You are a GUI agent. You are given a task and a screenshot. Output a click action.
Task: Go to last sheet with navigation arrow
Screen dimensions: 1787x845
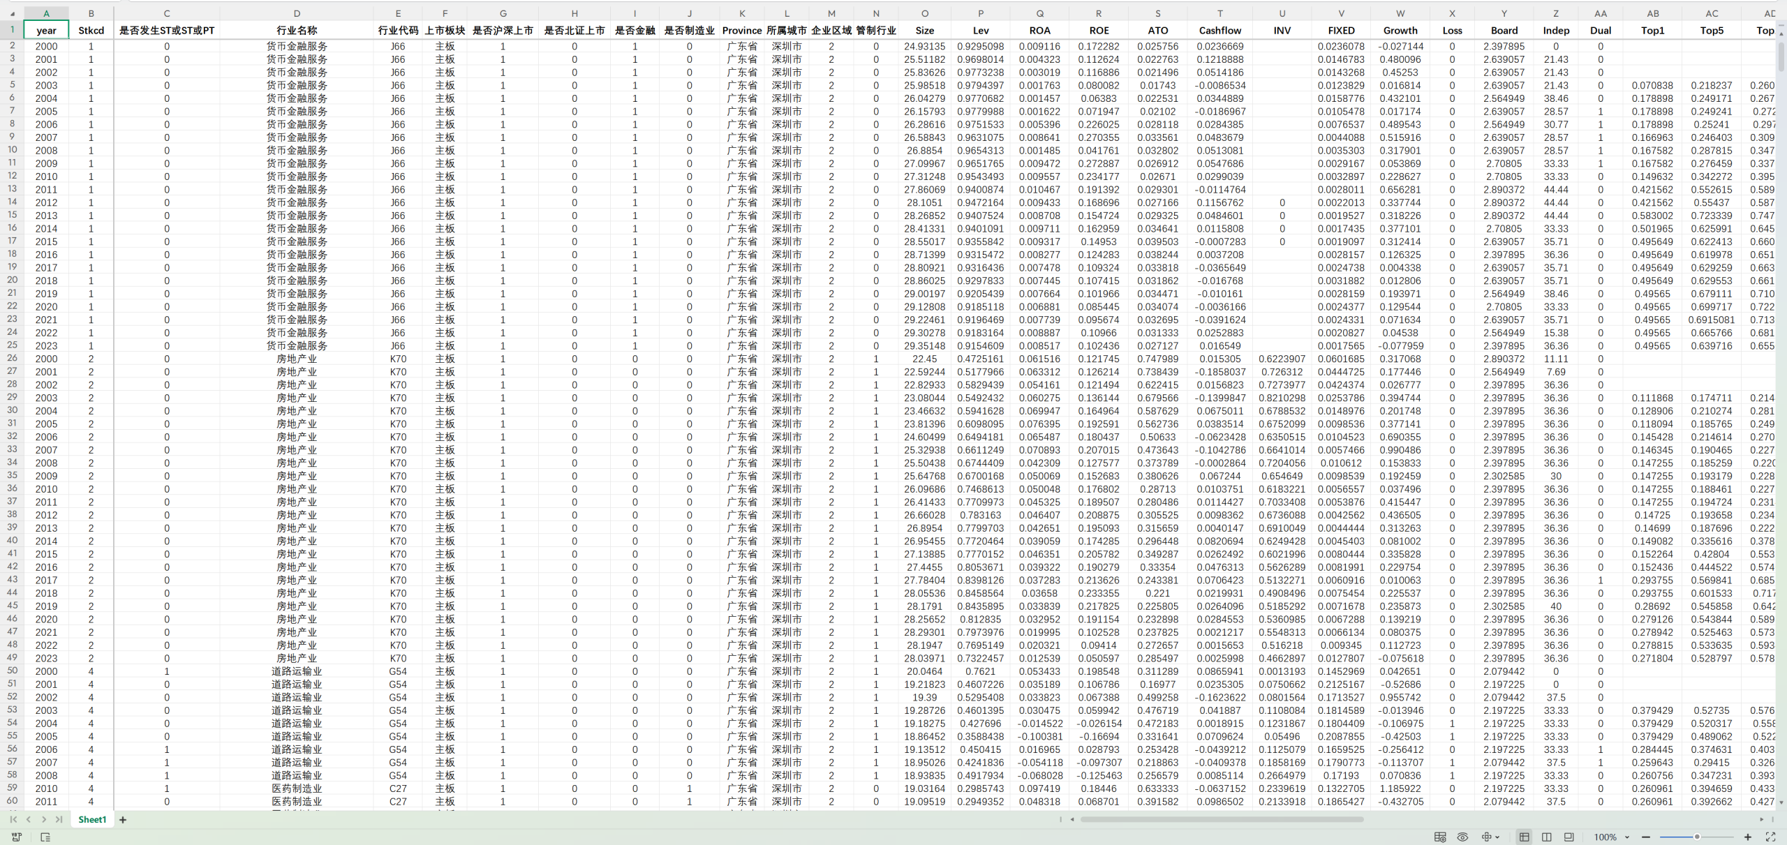coord(59,820)
